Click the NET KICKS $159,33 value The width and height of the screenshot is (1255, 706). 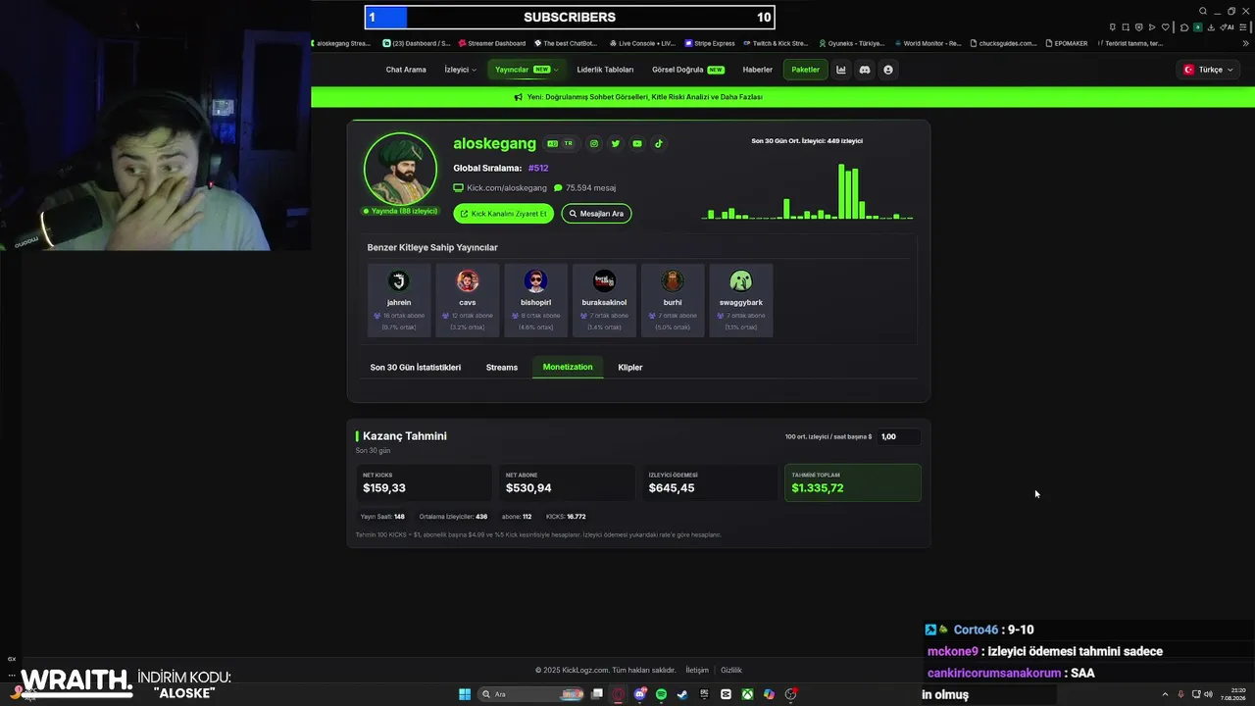pos(384,488)
